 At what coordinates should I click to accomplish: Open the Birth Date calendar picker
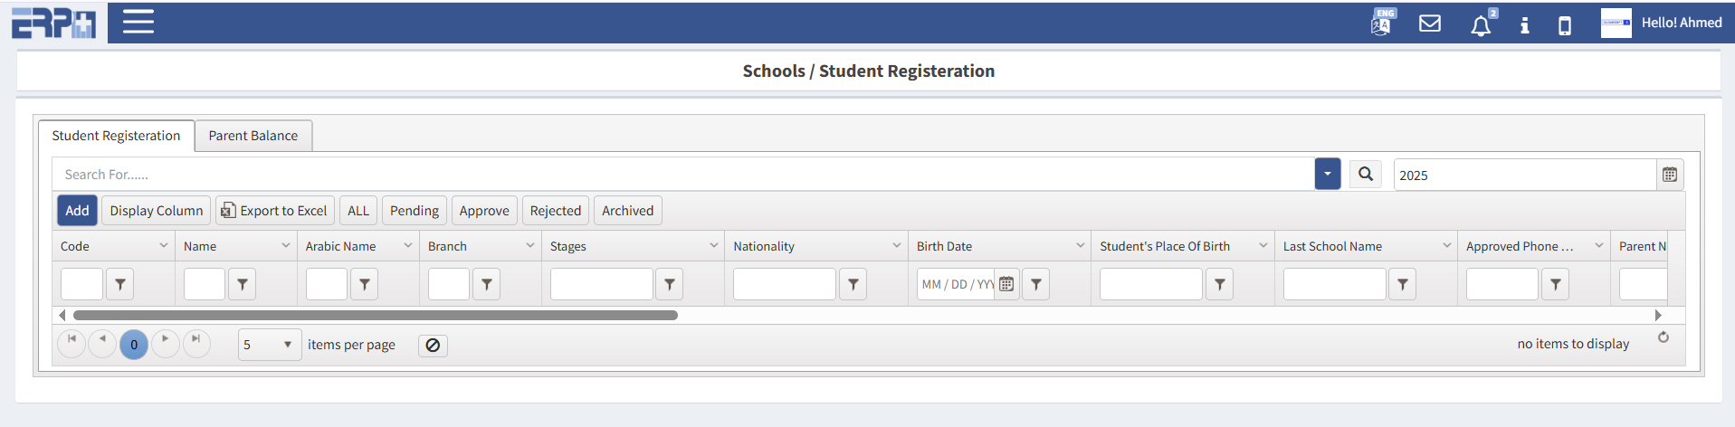pos(1006,284)
